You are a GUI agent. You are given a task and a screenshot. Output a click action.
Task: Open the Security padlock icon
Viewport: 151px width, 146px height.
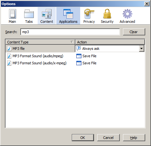coord(107,14)
